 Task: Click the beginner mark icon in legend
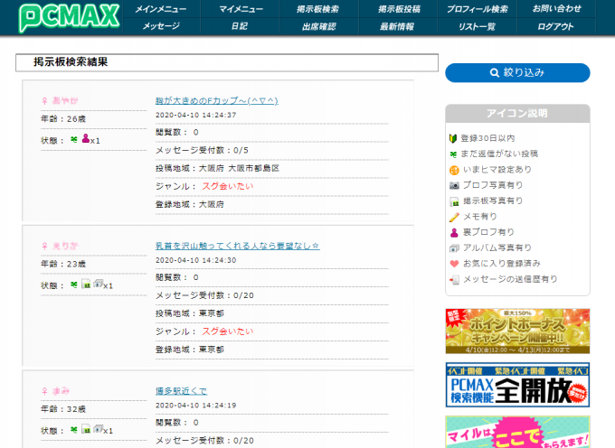click(454, 138)
